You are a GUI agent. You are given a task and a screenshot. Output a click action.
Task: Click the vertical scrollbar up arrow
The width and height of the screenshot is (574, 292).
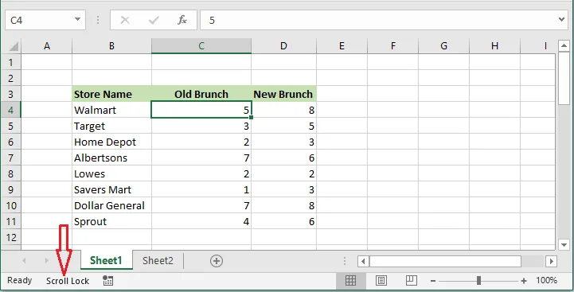coord(564,46)
